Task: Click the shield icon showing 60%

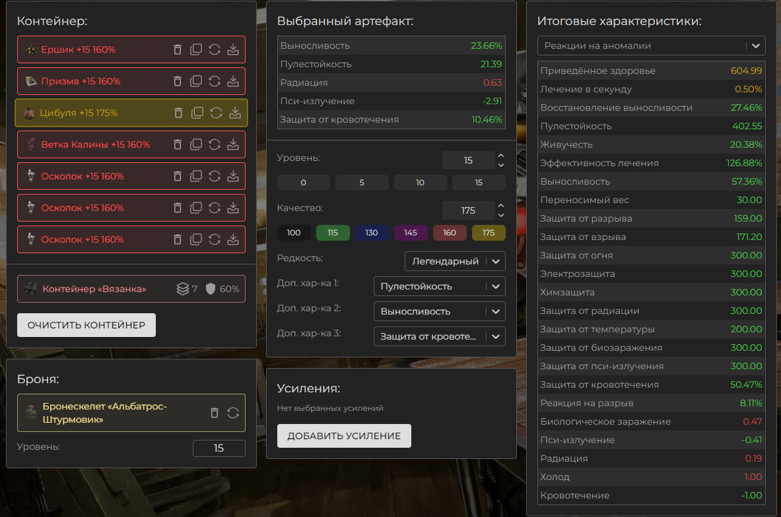Action: pyautogui.click(x=211, y=289)
